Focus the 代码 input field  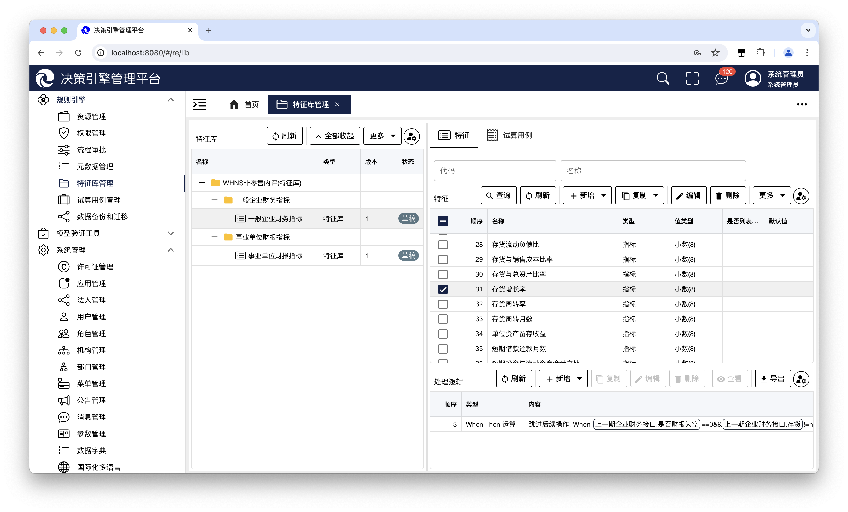(x=494, y=171)
